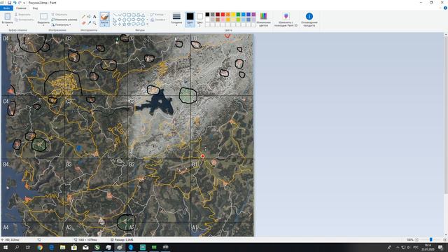This screenshot has width=448, height=252.
Task: Pick the Right triangle shape
Action: (x=115, y=20)
